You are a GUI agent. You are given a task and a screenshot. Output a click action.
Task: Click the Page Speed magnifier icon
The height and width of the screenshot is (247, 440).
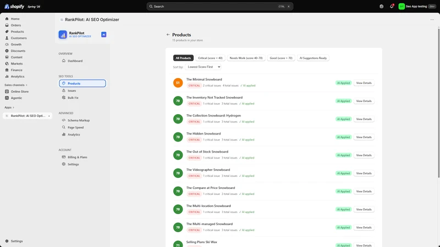click(x=64, y=127)
